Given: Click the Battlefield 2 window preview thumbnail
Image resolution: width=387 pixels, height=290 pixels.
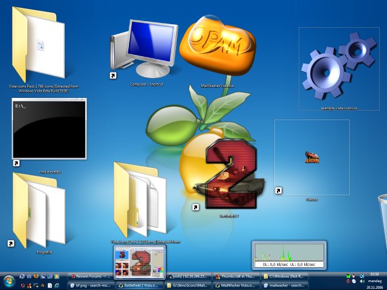Looking at the screenshot, I should pos(140,262).
